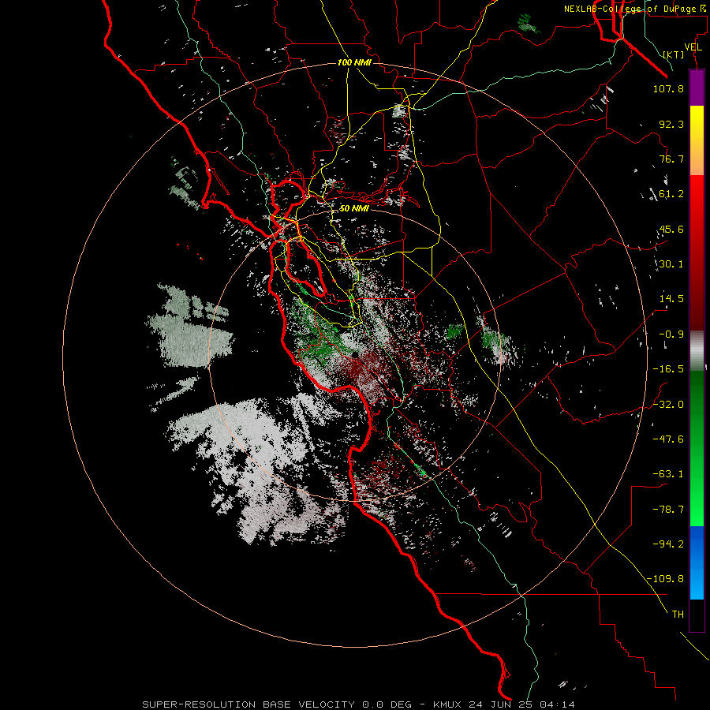Click the VEL legend title
Screen dimensions: 710x710
point(693,47)
